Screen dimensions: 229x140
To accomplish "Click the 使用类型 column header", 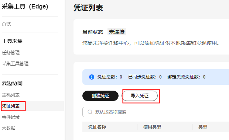I will (x=152, y=127).
